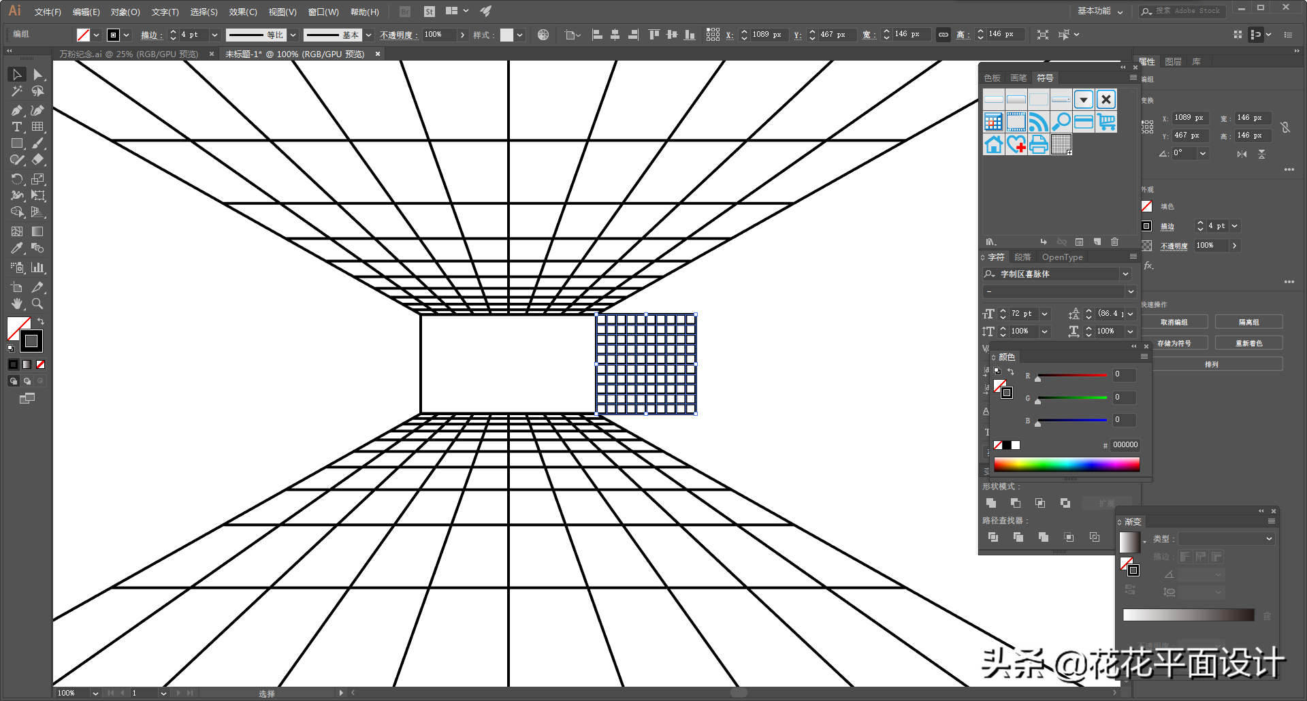Pick the Eraser tool
This screenshot has width=1307, height=701.
[x=38, y=160]
